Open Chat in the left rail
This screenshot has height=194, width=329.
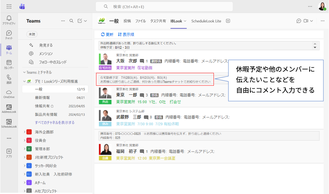point(9,35)
